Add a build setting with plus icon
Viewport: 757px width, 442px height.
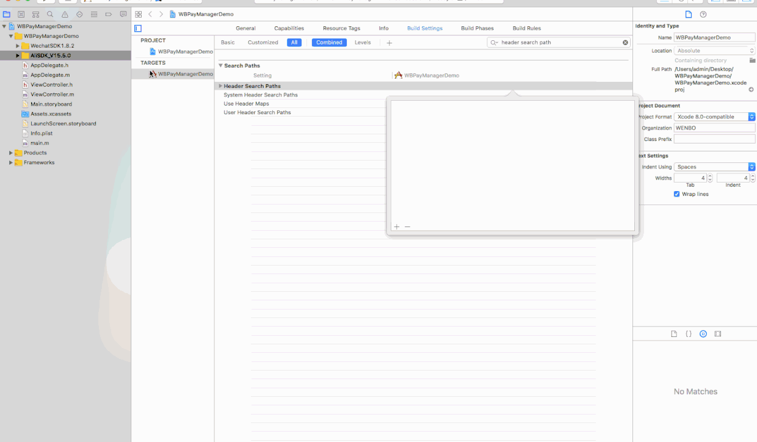pyautogui.click(x=389, y=43)
